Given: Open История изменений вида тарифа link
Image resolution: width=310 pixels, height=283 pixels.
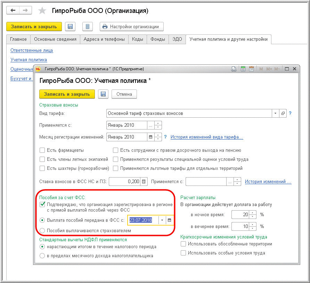Looking at the screenshot, I should [206, 137].
